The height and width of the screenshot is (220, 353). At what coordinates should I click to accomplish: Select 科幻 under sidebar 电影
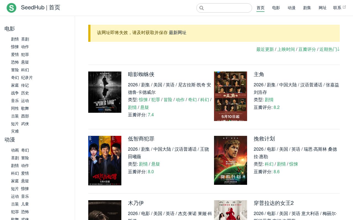(25, 70)
